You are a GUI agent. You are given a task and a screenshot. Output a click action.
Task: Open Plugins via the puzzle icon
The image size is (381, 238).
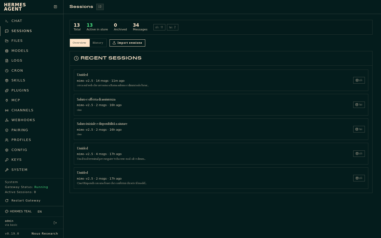[7, 90]
